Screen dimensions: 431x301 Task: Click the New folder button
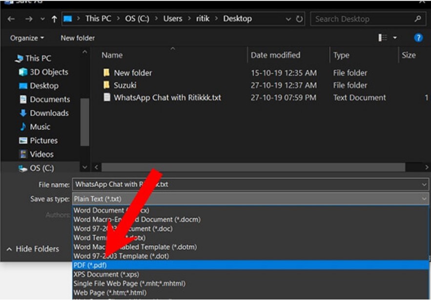click(x=78, y=38)
